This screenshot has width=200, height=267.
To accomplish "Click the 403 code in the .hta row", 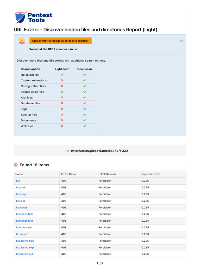I will point(64,181).
